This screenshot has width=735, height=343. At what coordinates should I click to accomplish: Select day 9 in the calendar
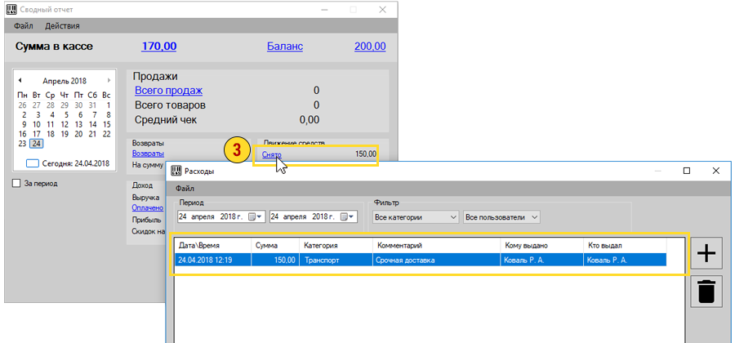coord(24,125)
